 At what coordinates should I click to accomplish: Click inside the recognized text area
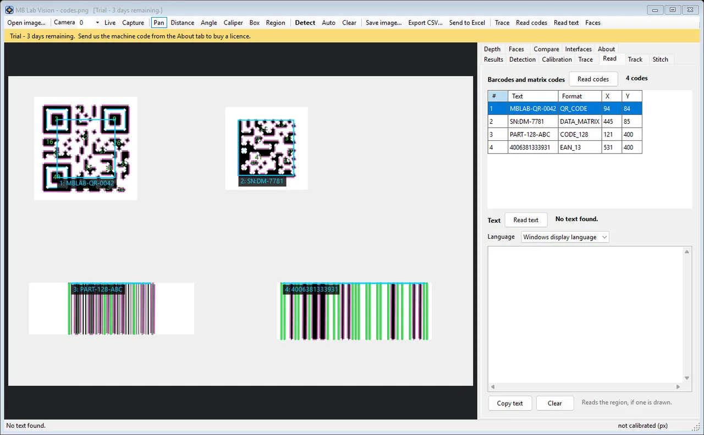click(x=586, y=315)
